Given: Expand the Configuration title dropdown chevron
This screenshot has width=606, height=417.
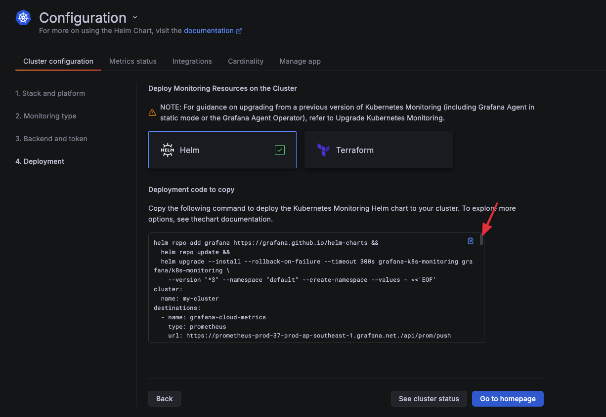Looking at the screenshot, I should [x=135, y=17].
